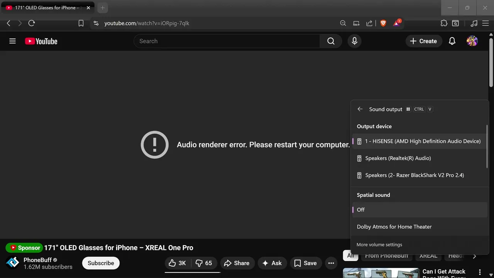Subscribe to PhoneBuff

tap(101, 263)
